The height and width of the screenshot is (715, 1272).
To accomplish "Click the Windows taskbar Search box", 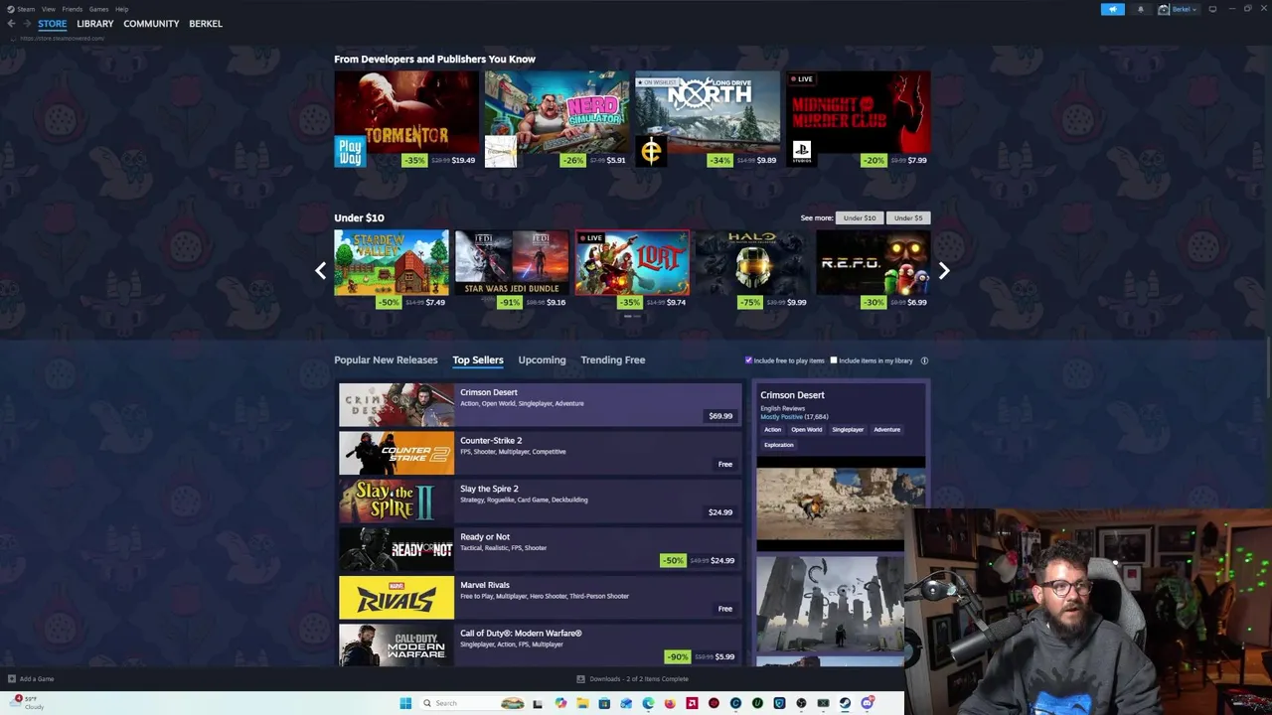I will 472,703.
